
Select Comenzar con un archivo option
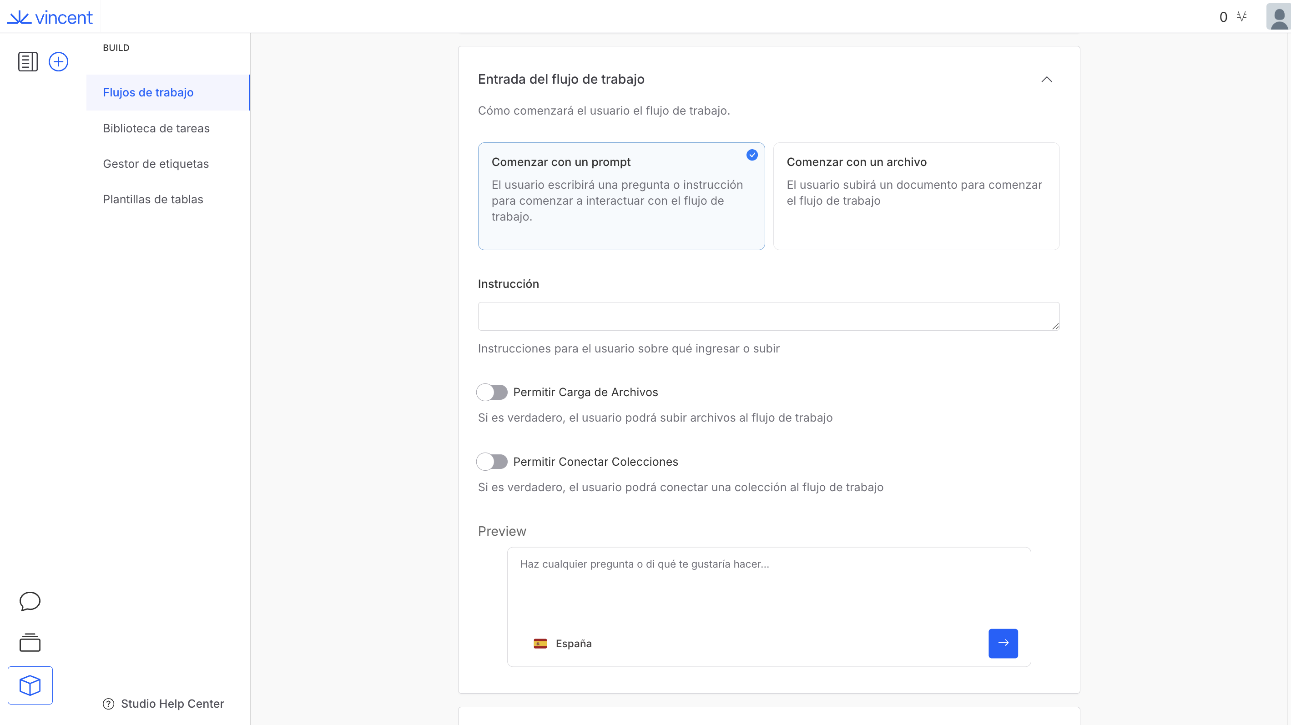(x=916, y=196)
